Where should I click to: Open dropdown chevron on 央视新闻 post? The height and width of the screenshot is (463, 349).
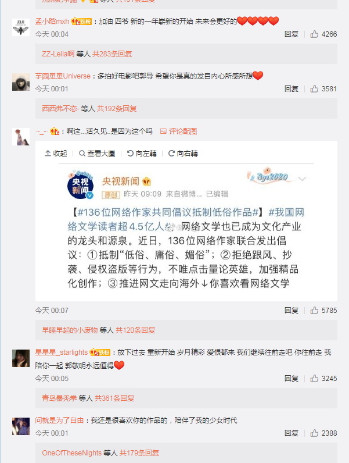click(x=302, y=179)
